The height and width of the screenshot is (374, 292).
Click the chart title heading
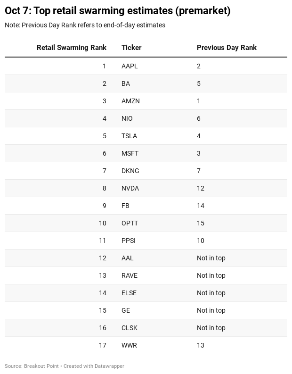point(118,11)
